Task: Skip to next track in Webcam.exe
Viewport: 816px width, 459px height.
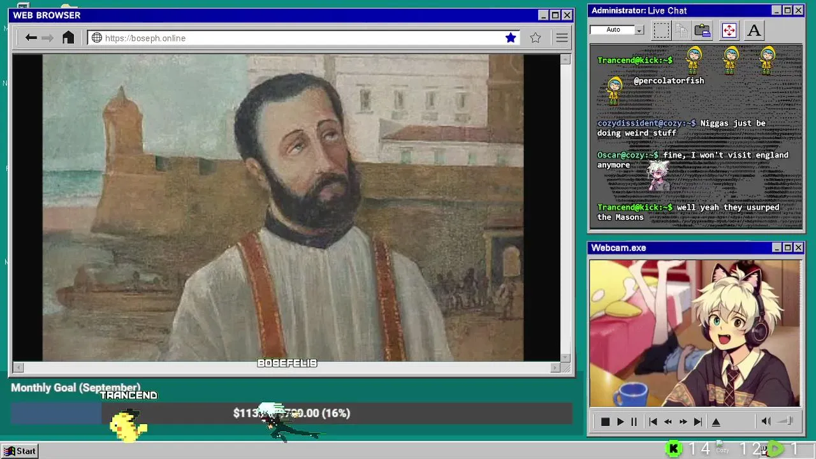Action: pyautogui.click(x=698, y=421)
